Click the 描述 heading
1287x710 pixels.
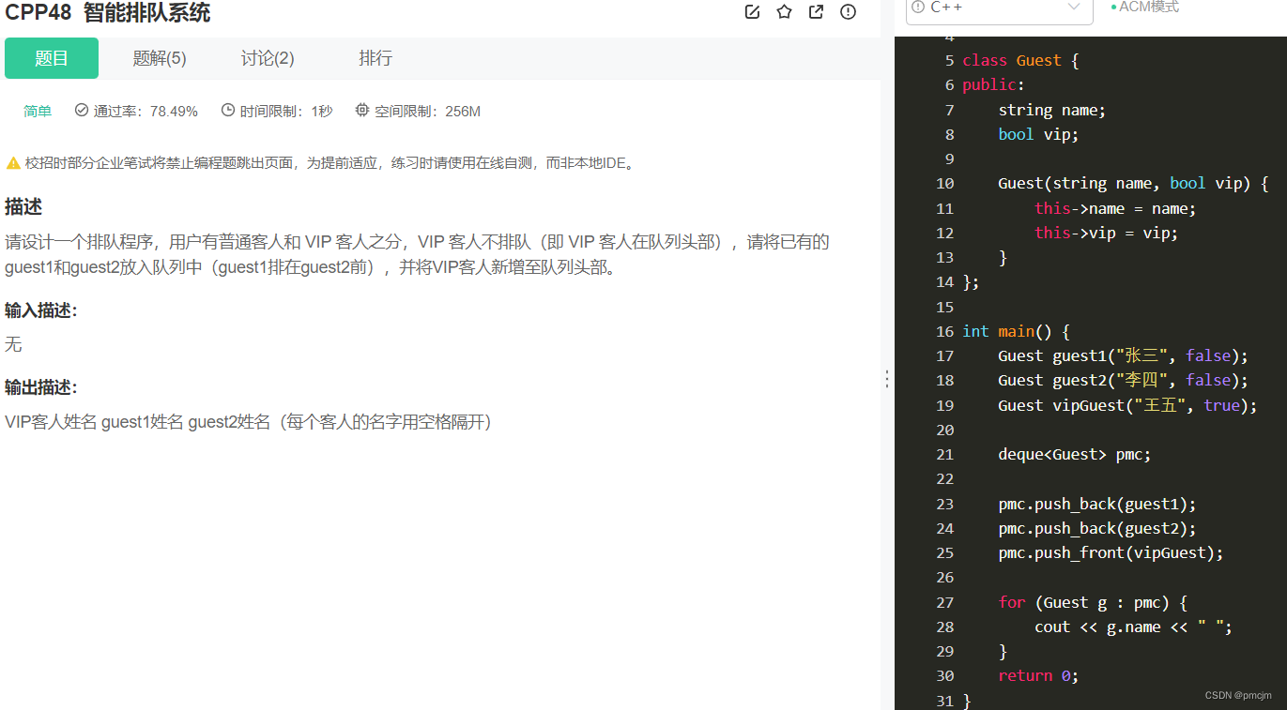(23, 207)
